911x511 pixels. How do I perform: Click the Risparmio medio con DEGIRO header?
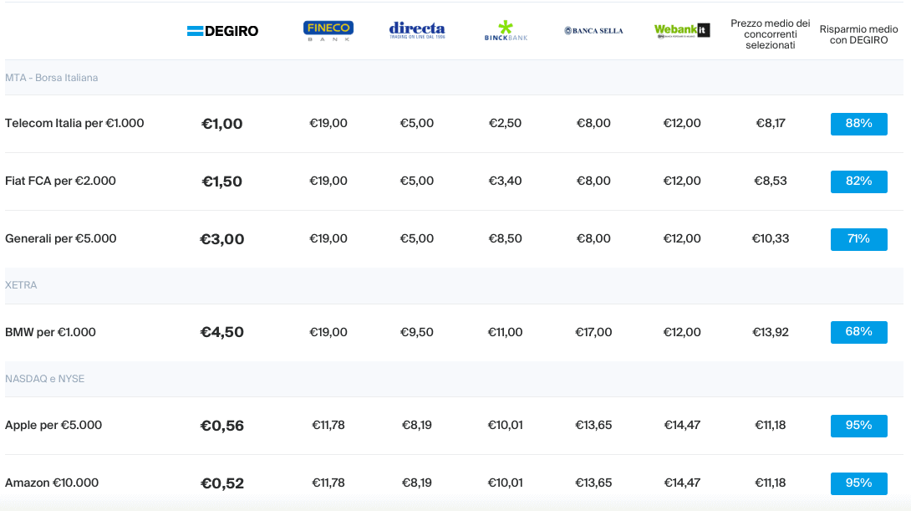coord(858,34)
